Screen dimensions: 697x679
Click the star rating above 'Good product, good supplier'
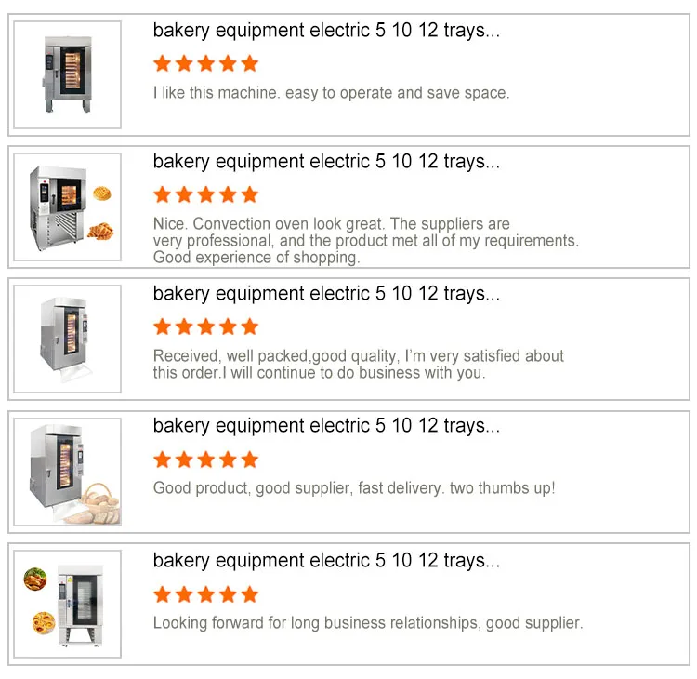[205, 459]
